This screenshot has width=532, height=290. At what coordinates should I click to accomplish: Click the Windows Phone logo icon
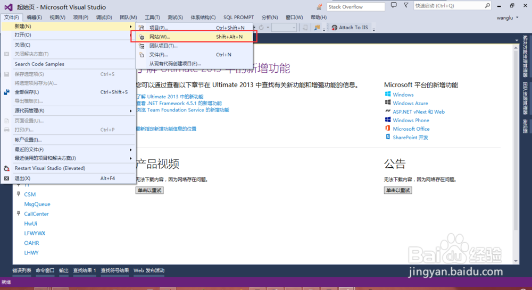(387, 120)
